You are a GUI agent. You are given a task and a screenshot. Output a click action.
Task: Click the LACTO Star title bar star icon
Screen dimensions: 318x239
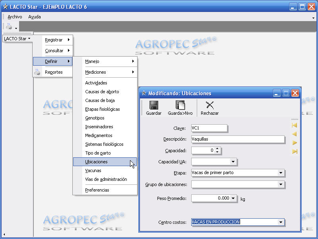[x=5, y=7]
